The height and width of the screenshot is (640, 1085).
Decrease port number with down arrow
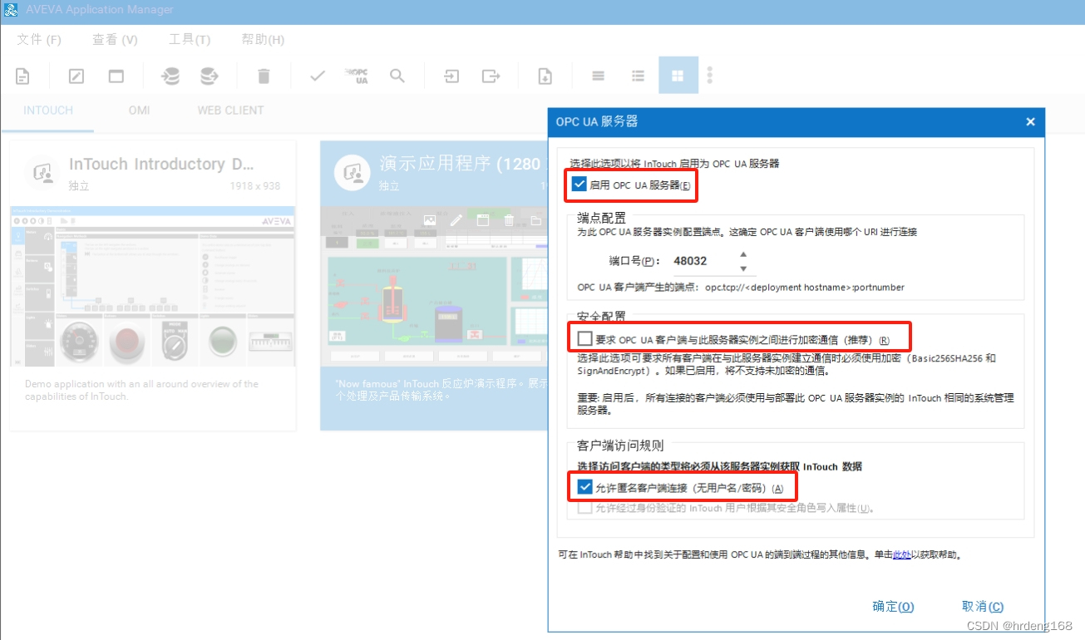(x=743, y=268)
